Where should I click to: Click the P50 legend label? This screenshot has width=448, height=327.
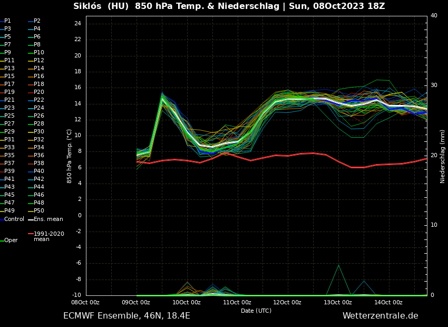(39, 211)
